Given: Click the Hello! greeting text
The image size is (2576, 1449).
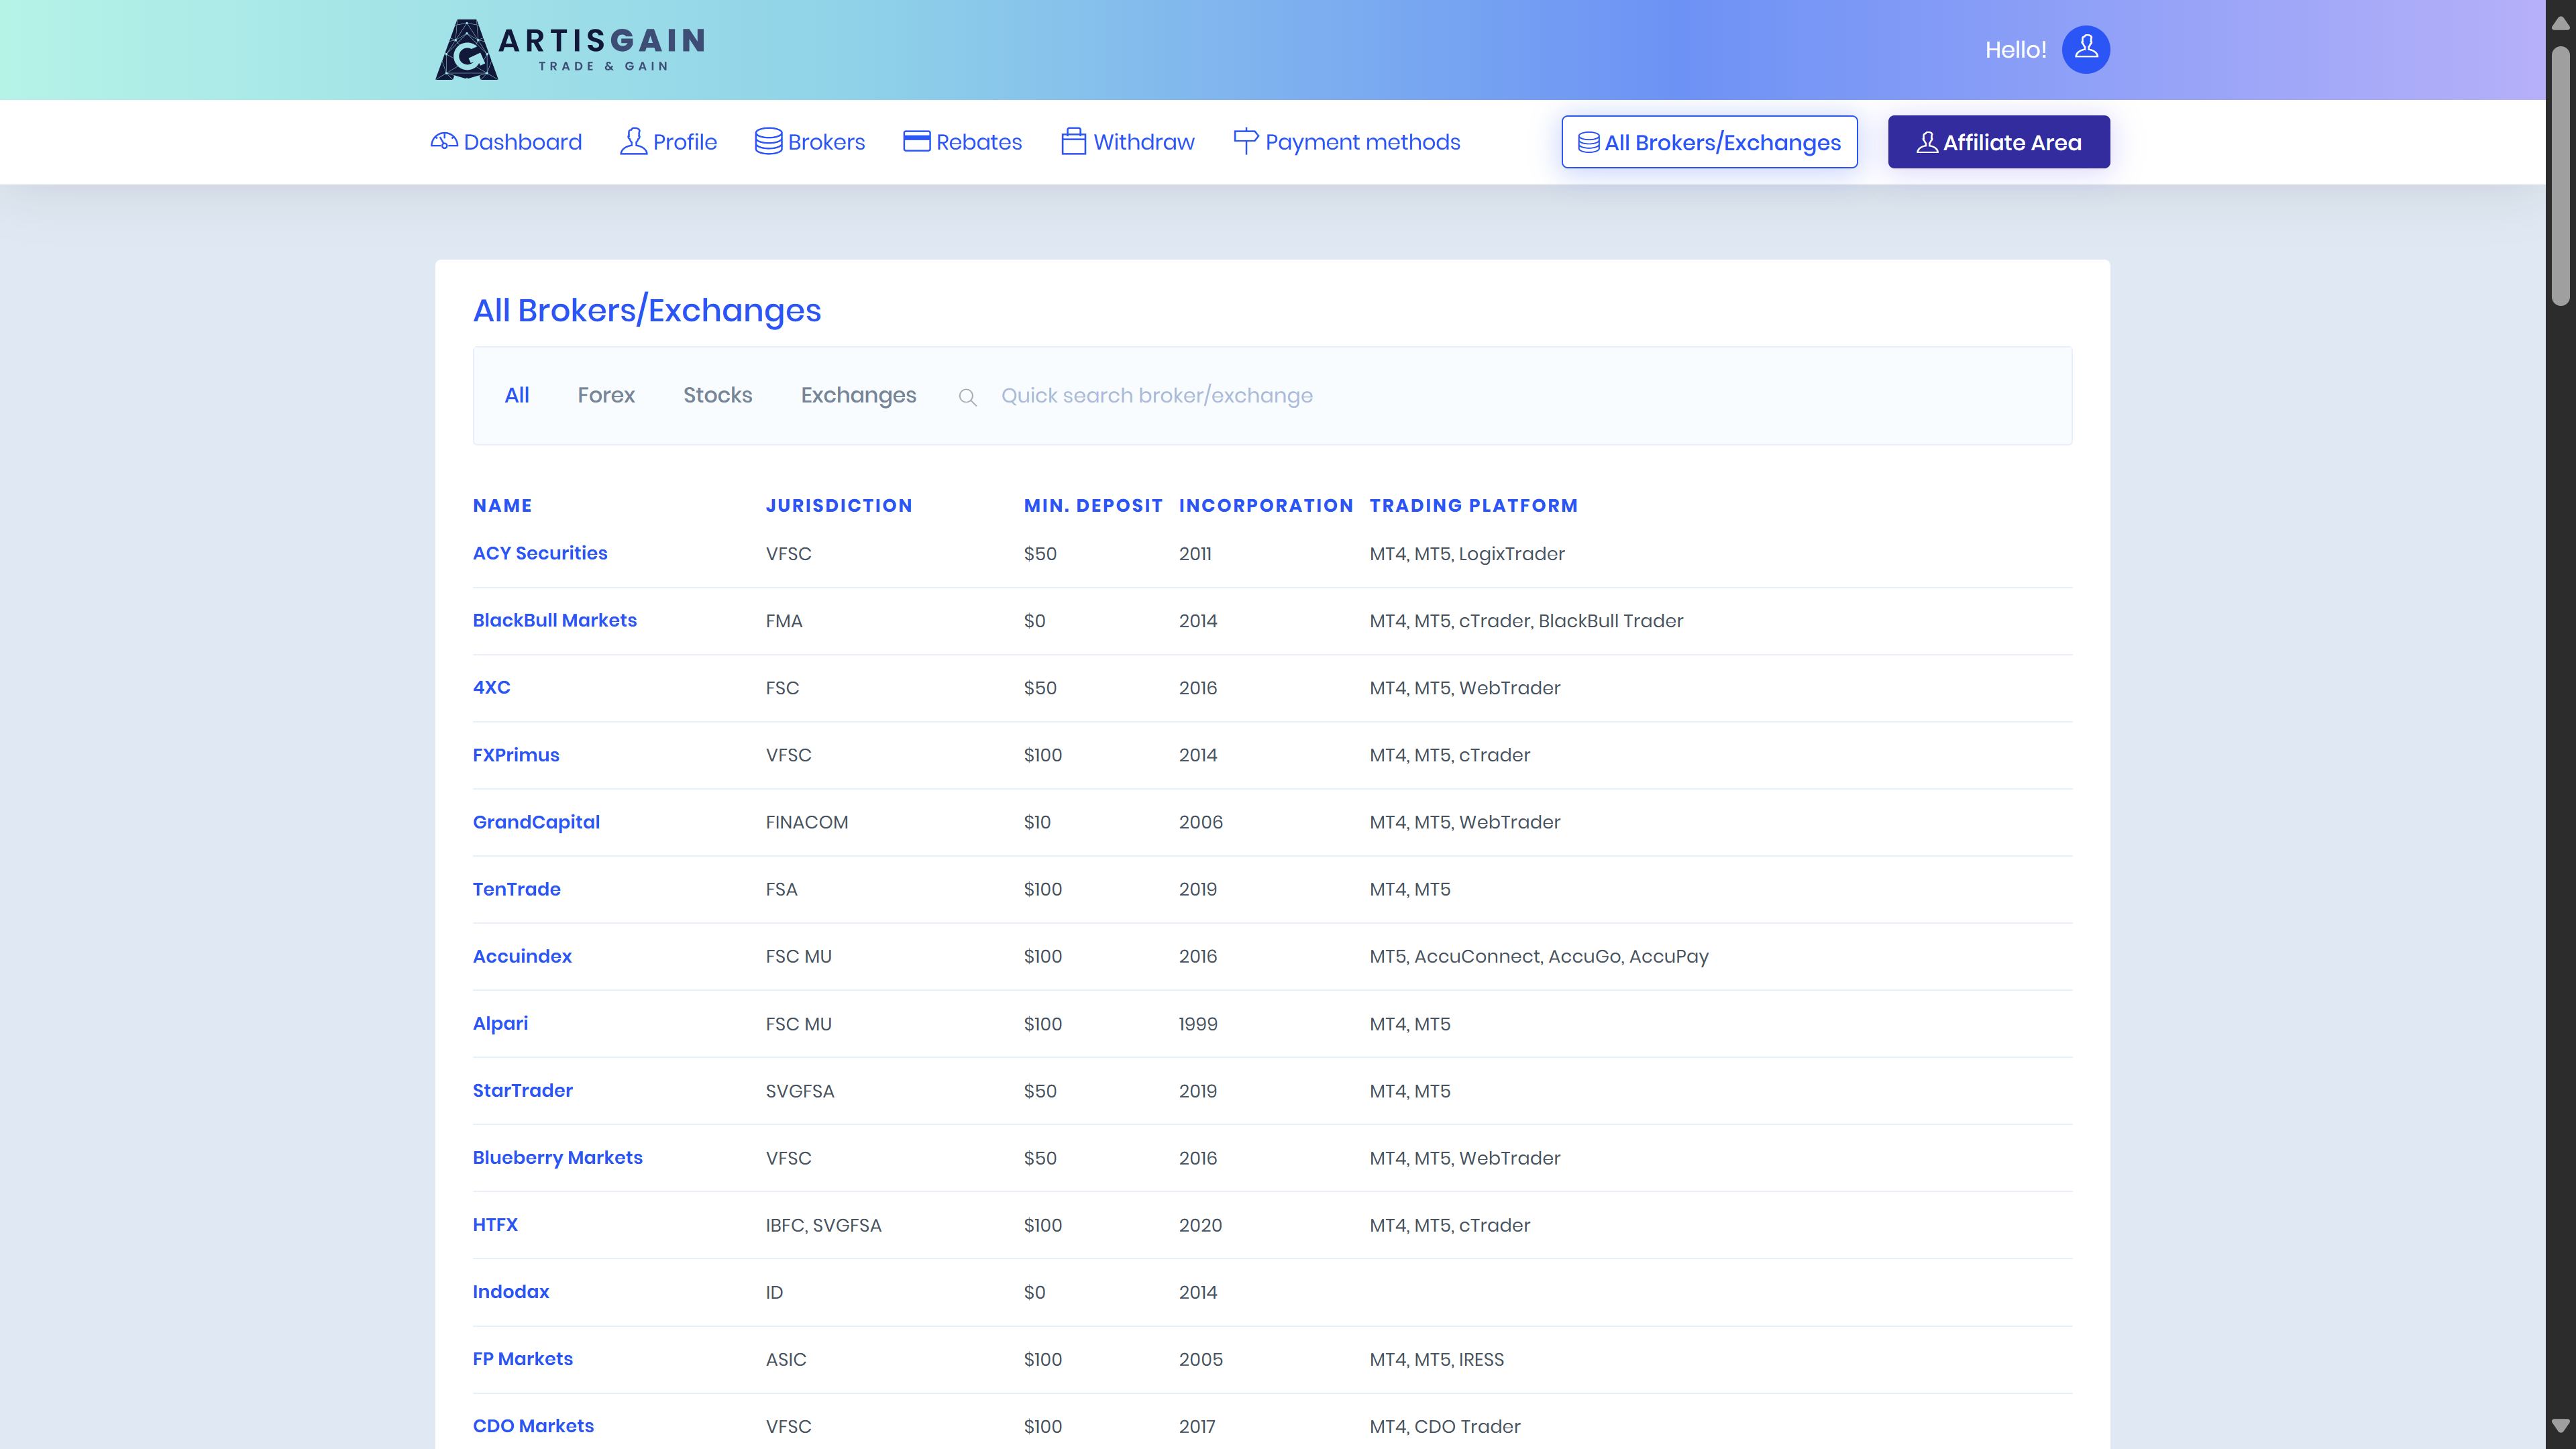Looking at the screenshot, I should pos(2015,50).
